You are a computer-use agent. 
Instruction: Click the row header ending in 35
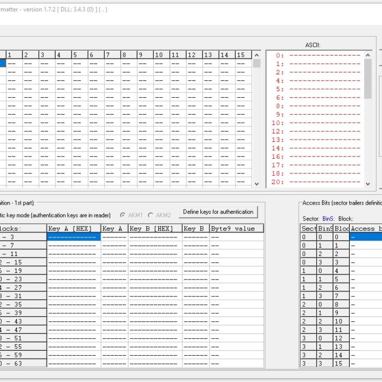(23, 305)
